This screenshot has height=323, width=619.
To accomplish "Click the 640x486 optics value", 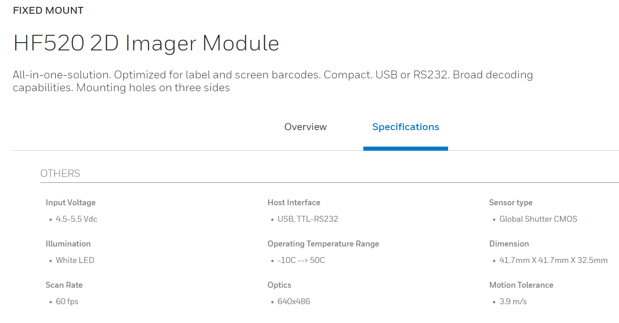I will [x=294, y=301].
